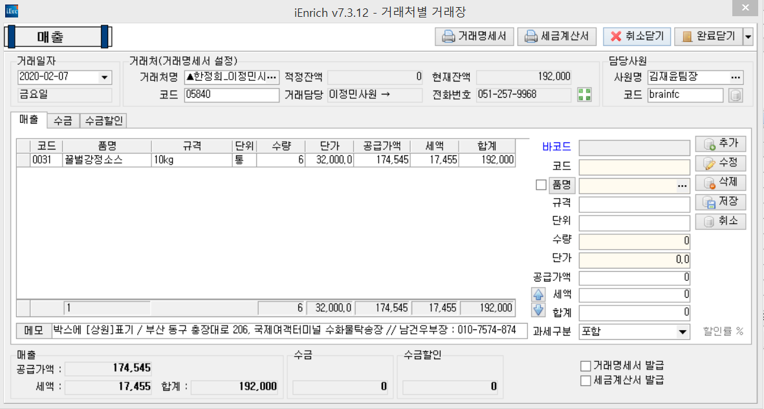Print the 세금계산서 tax invoice
This screenshot has height=409, width=764.
558,37
